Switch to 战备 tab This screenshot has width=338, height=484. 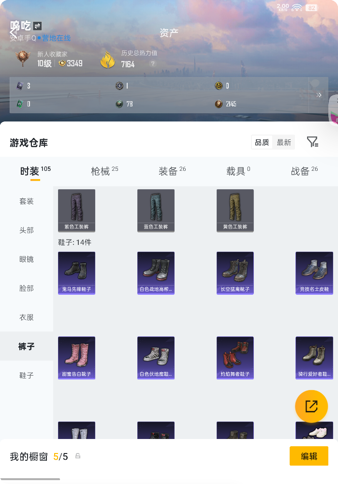[304, 171]
